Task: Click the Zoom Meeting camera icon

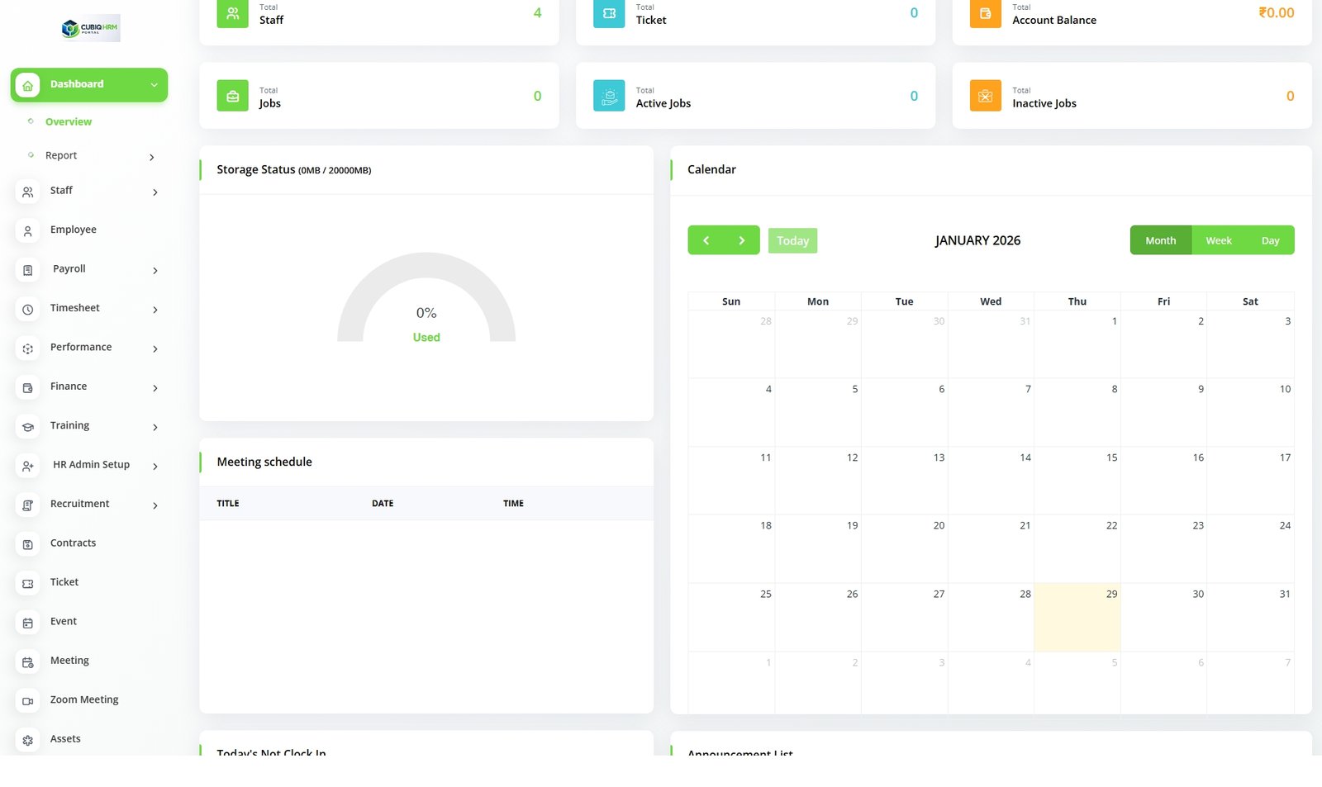Action: [x=27, y=701]
